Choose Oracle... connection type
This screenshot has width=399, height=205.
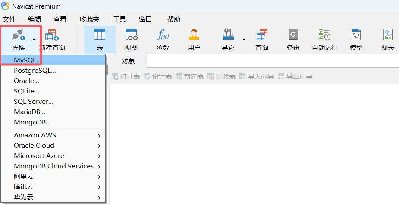(x=53, y=81)
